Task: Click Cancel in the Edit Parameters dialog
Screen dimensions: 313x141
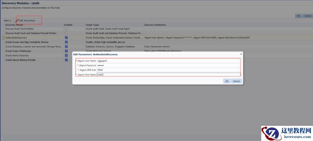Action: pyautogui.click(x=236, y=81)
